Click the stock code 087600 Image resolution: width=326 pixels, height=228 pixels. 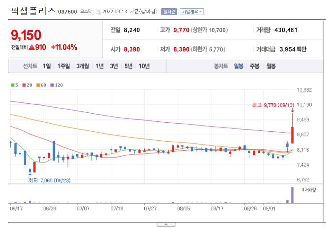pos(68,12)
